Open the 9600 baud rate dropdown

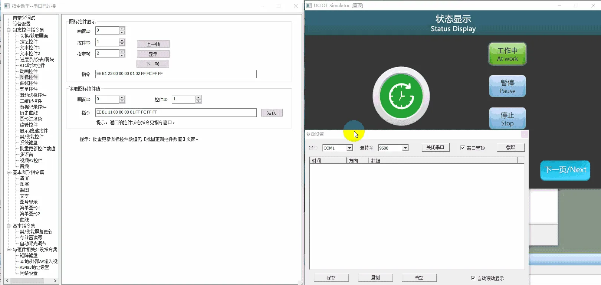coord(405,148)
